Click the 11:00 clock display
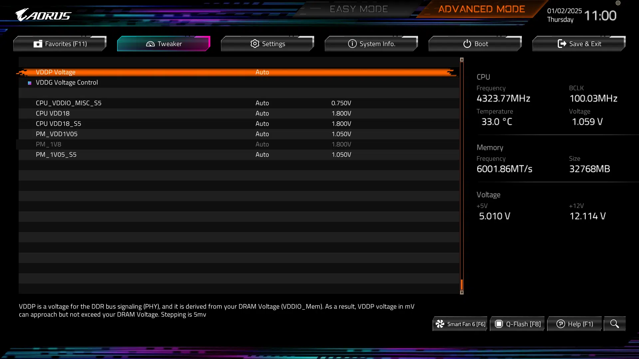Viewport: 639px width, 359px height. pyautogui.click(x=600, y=16)
